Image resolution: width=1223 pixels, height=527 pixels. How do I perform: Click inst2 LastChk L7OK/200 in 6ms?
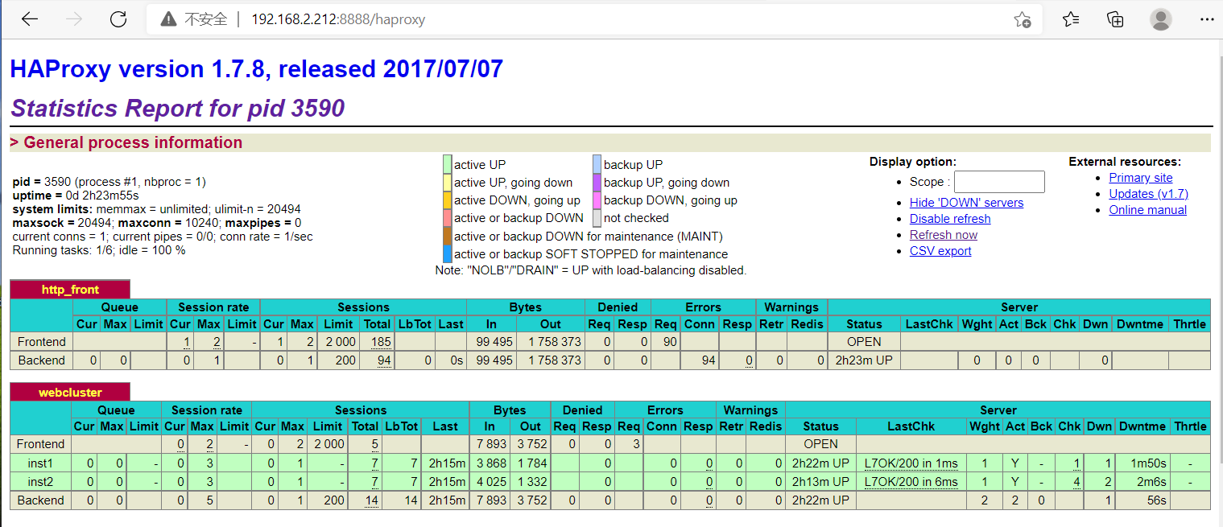(x=911, y=482)
